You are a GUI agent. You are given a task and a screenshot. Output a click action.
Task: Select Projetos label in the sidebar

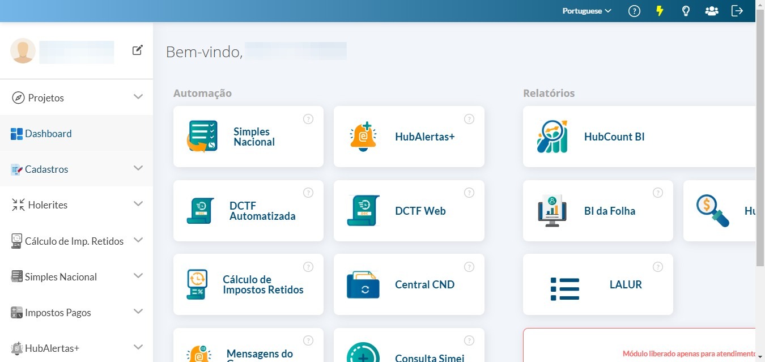click(x=46, y=98)
